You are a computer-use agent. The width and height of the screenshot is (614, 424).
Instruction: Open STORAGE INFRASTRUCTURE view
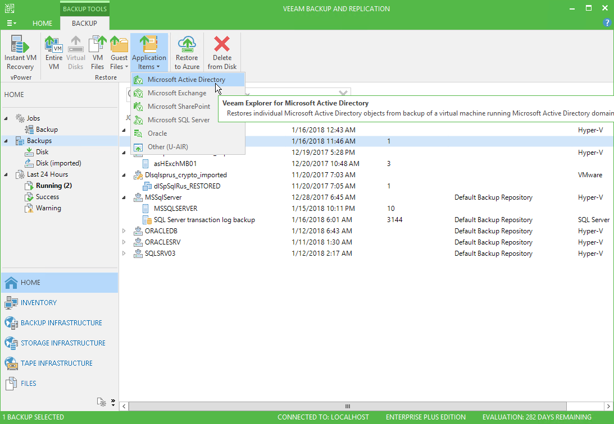(60, 343)
